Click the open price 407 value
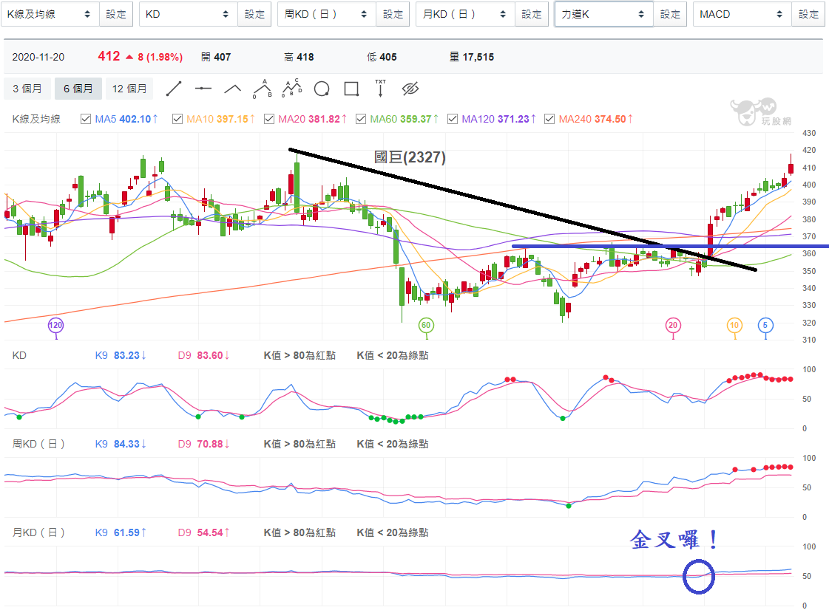829x610 pixels. (x=223, y=57)
